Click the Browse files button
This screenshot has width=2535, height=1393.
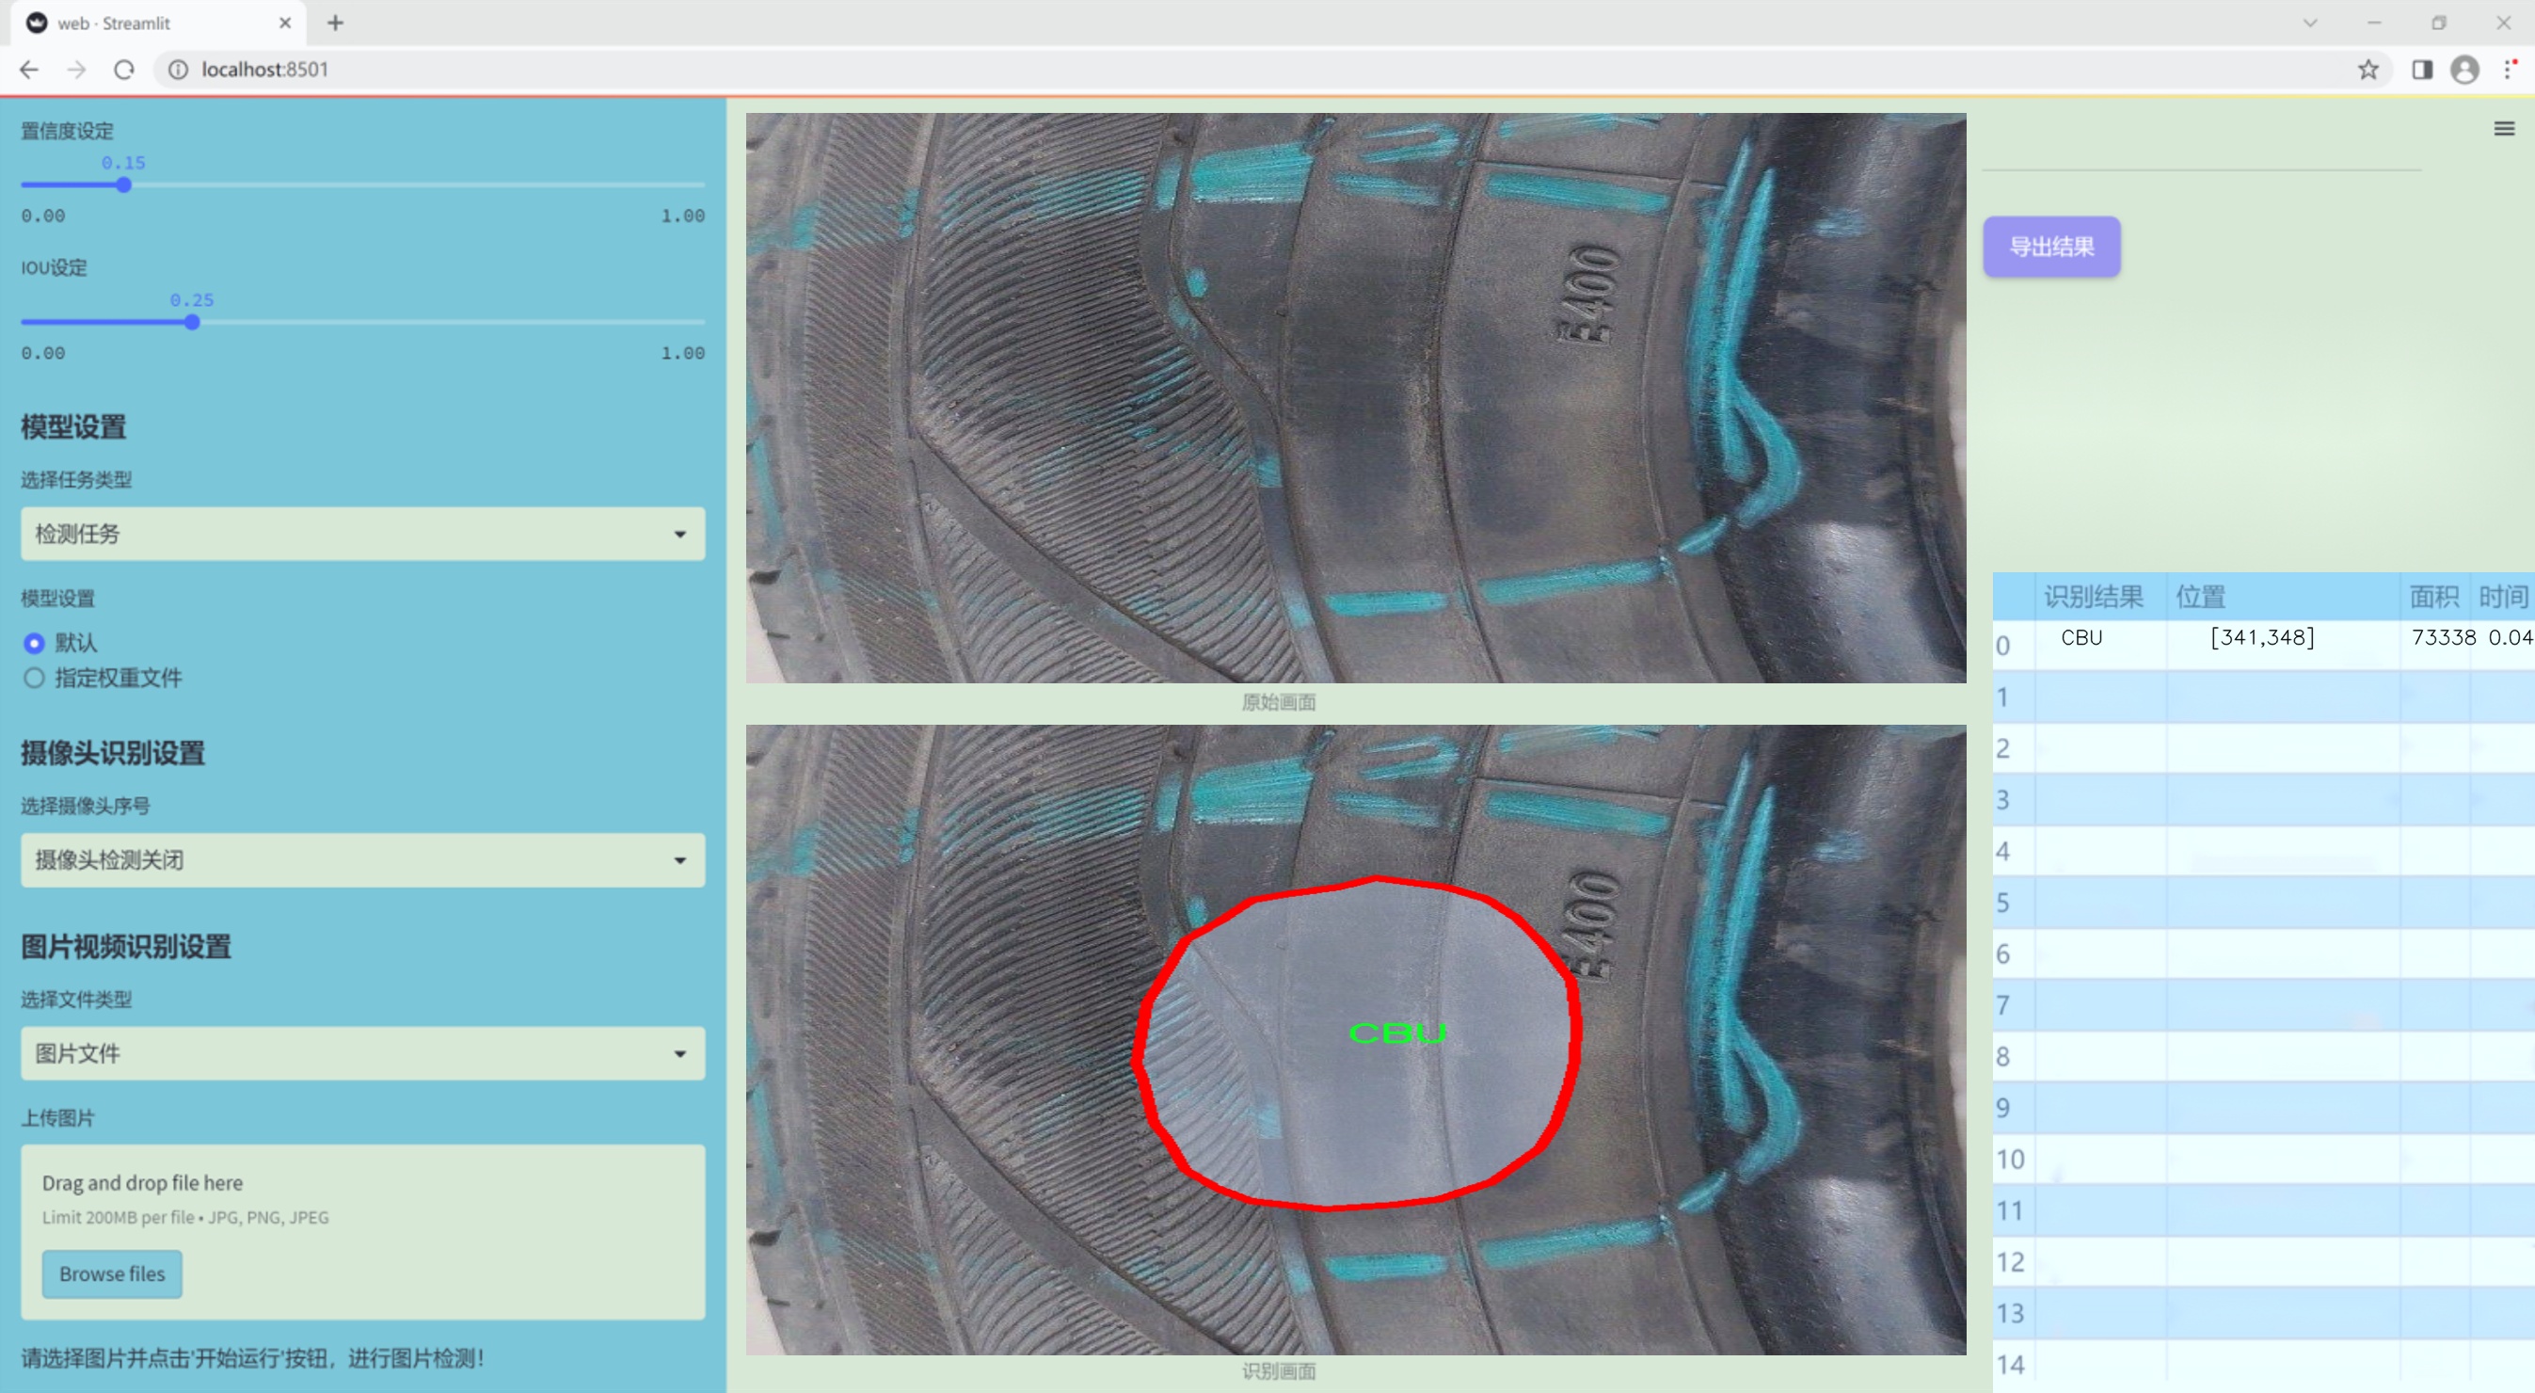tap(111, 1273)
